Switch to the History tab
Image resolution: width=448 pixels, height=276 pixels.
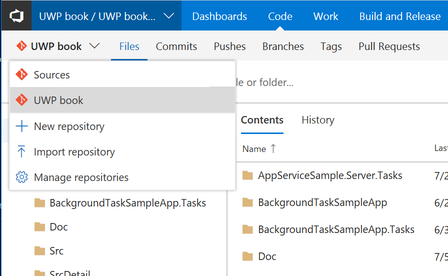(318, 120)
